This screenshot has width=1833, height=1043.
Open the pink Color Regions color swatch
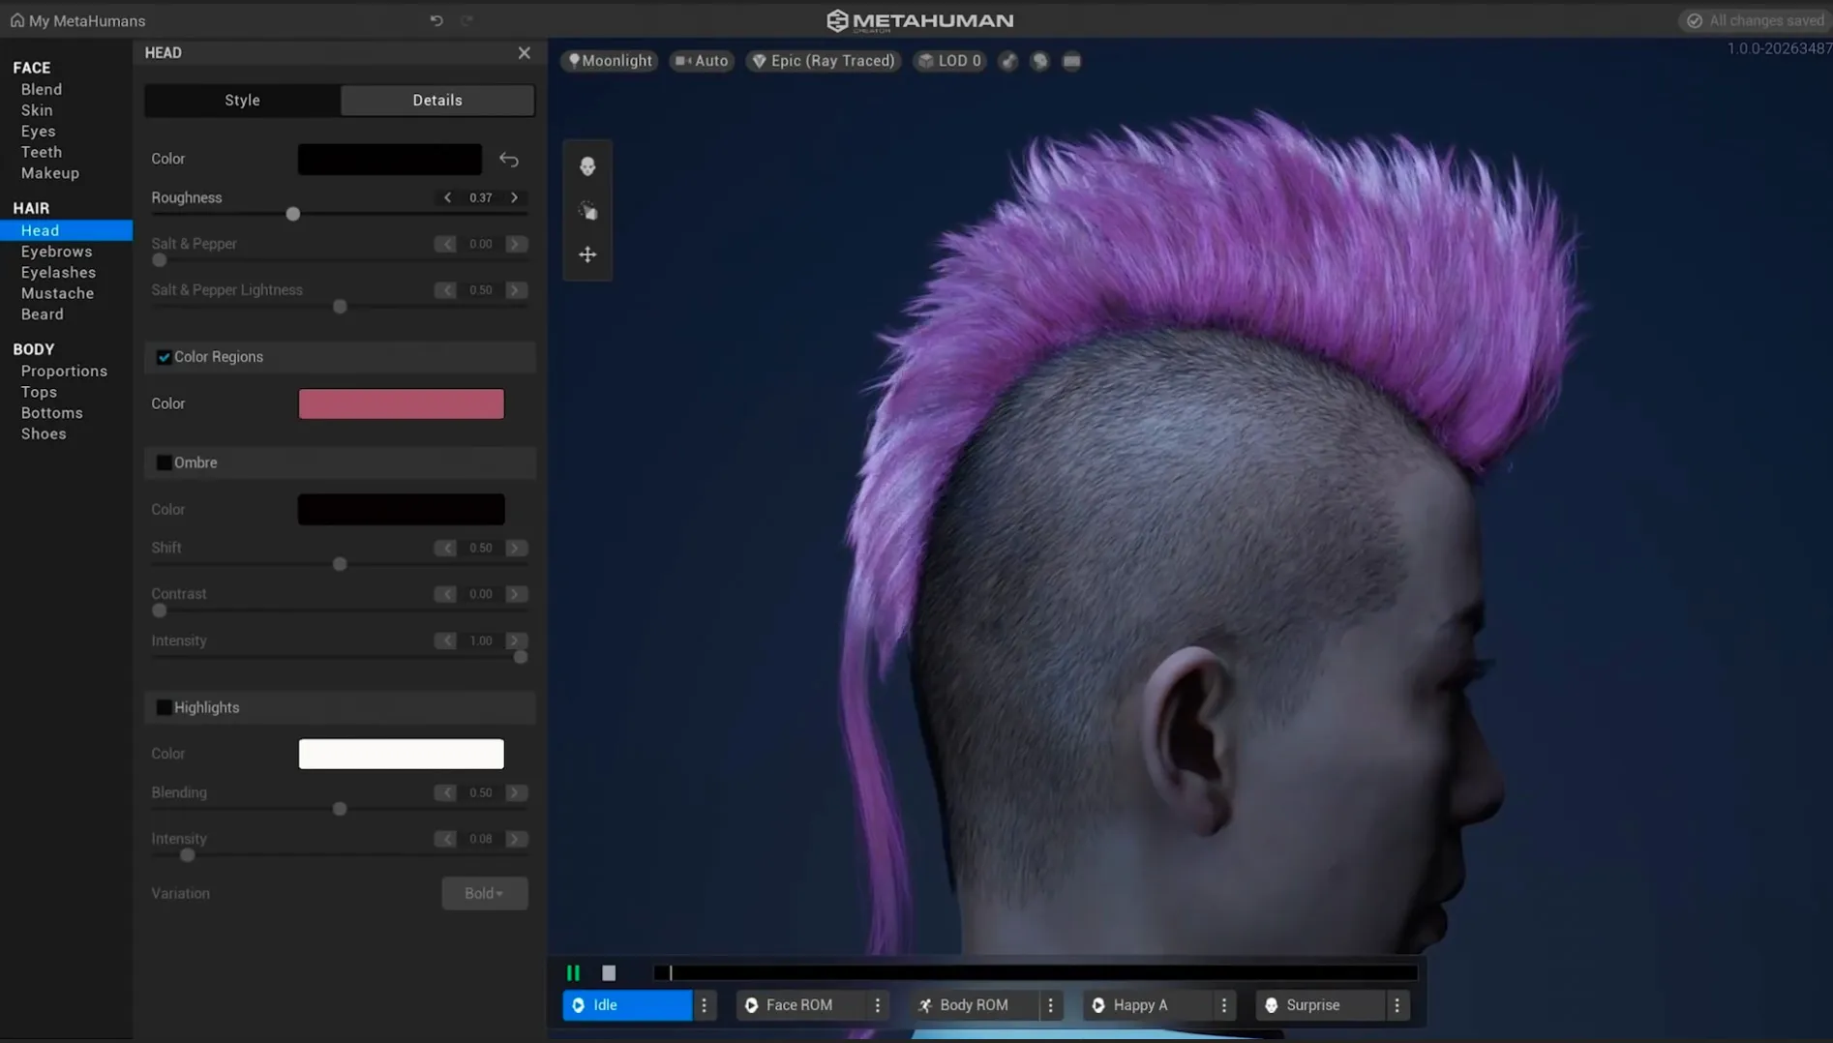(x=401, y=404)
